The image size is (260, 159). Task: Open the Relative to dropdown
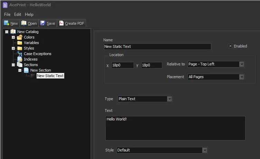(242, 64)
